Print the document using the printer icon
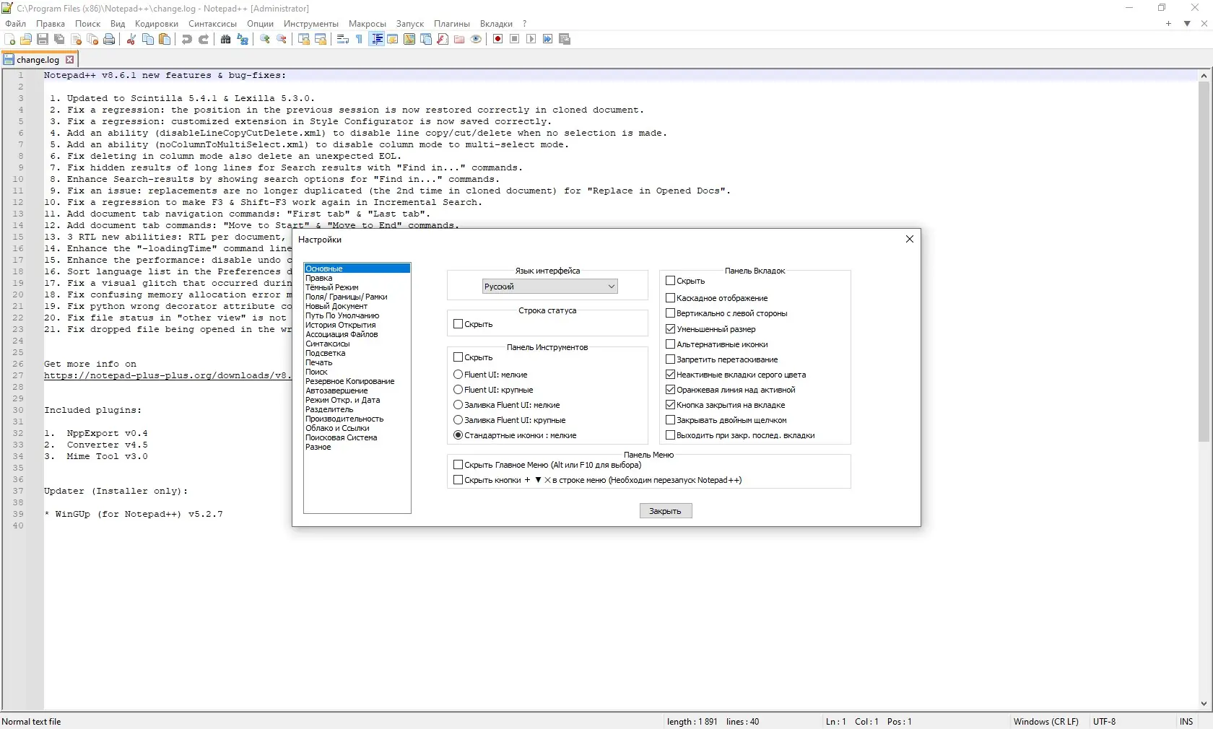The width and height of the screenshot is (1213, 729). (109, 39)
